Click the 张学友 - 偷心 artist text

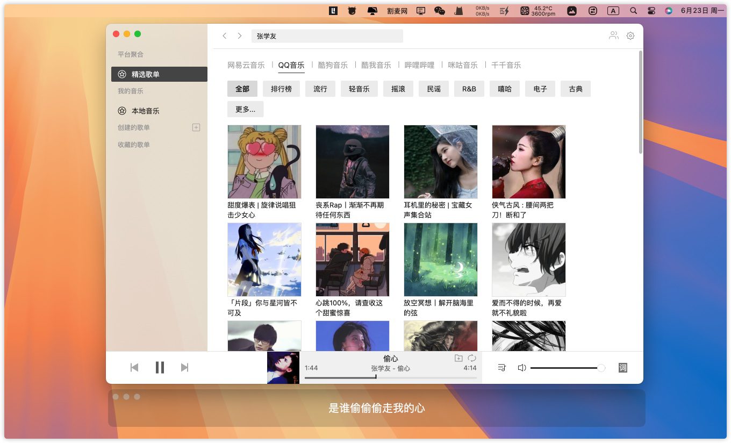click(x=391, y=368)
